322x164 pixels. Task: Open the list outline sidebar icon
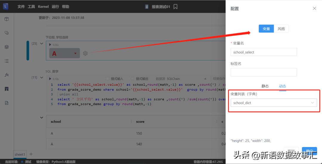[x=7, y=61]
